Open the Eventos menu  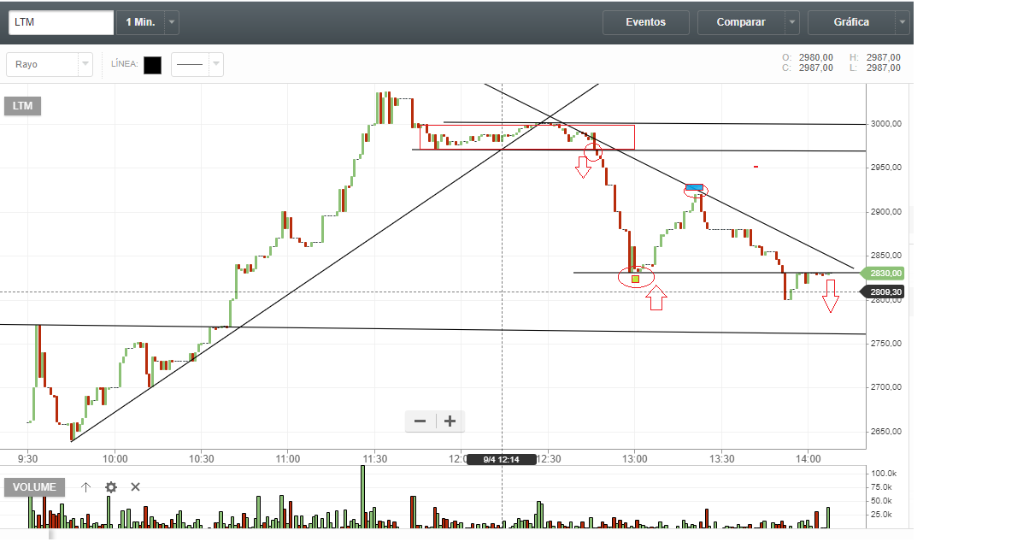[645, 22]
